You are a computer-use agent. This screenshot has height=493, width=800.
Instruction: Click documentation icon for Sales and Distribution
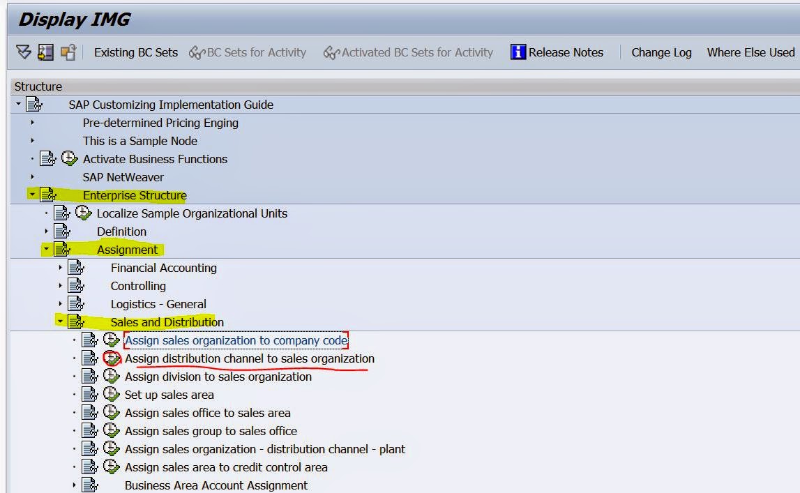[x=76, y=321]
